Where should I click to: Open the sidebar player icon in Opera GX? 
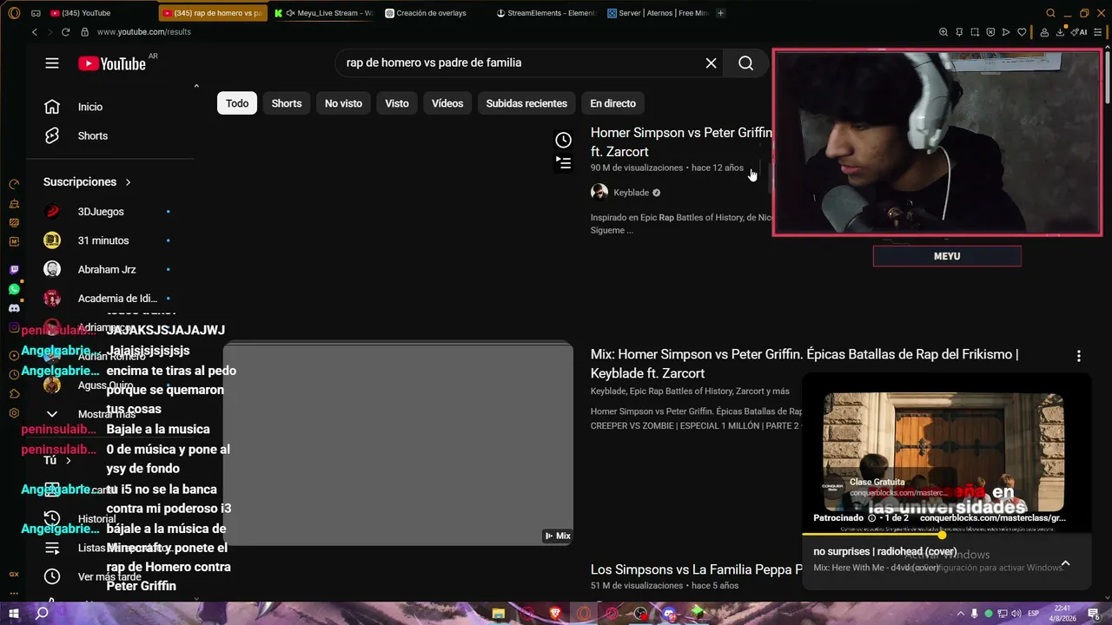pyautogui.click(x=14, y=356)
